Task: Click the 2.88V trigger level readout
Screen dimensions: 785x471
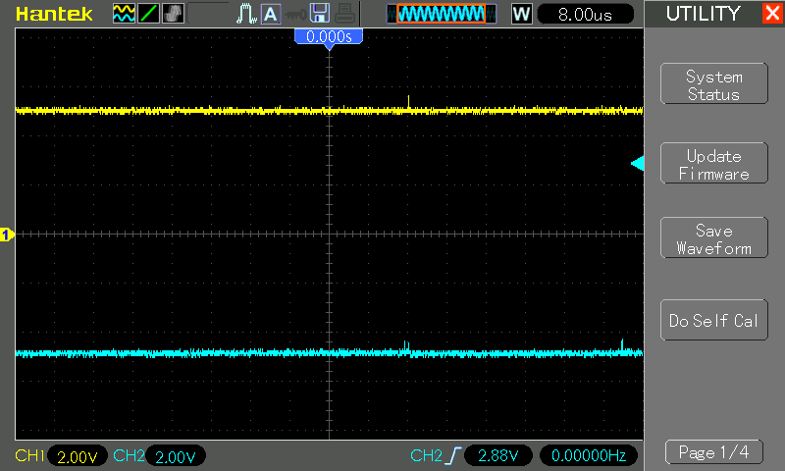Action: click(497, 456)
